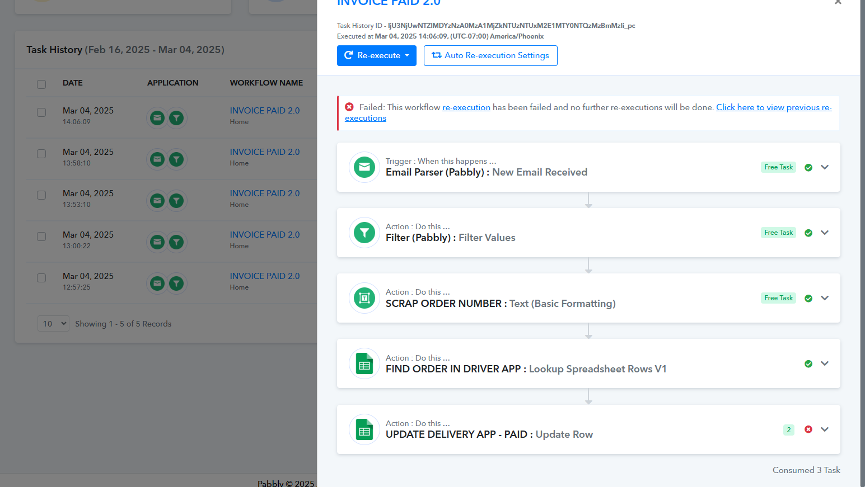The image size is (865, 487).
Task: Click the FIND ORDER IN DRIVER APP Sheets icon
Action: coord(364,363)
